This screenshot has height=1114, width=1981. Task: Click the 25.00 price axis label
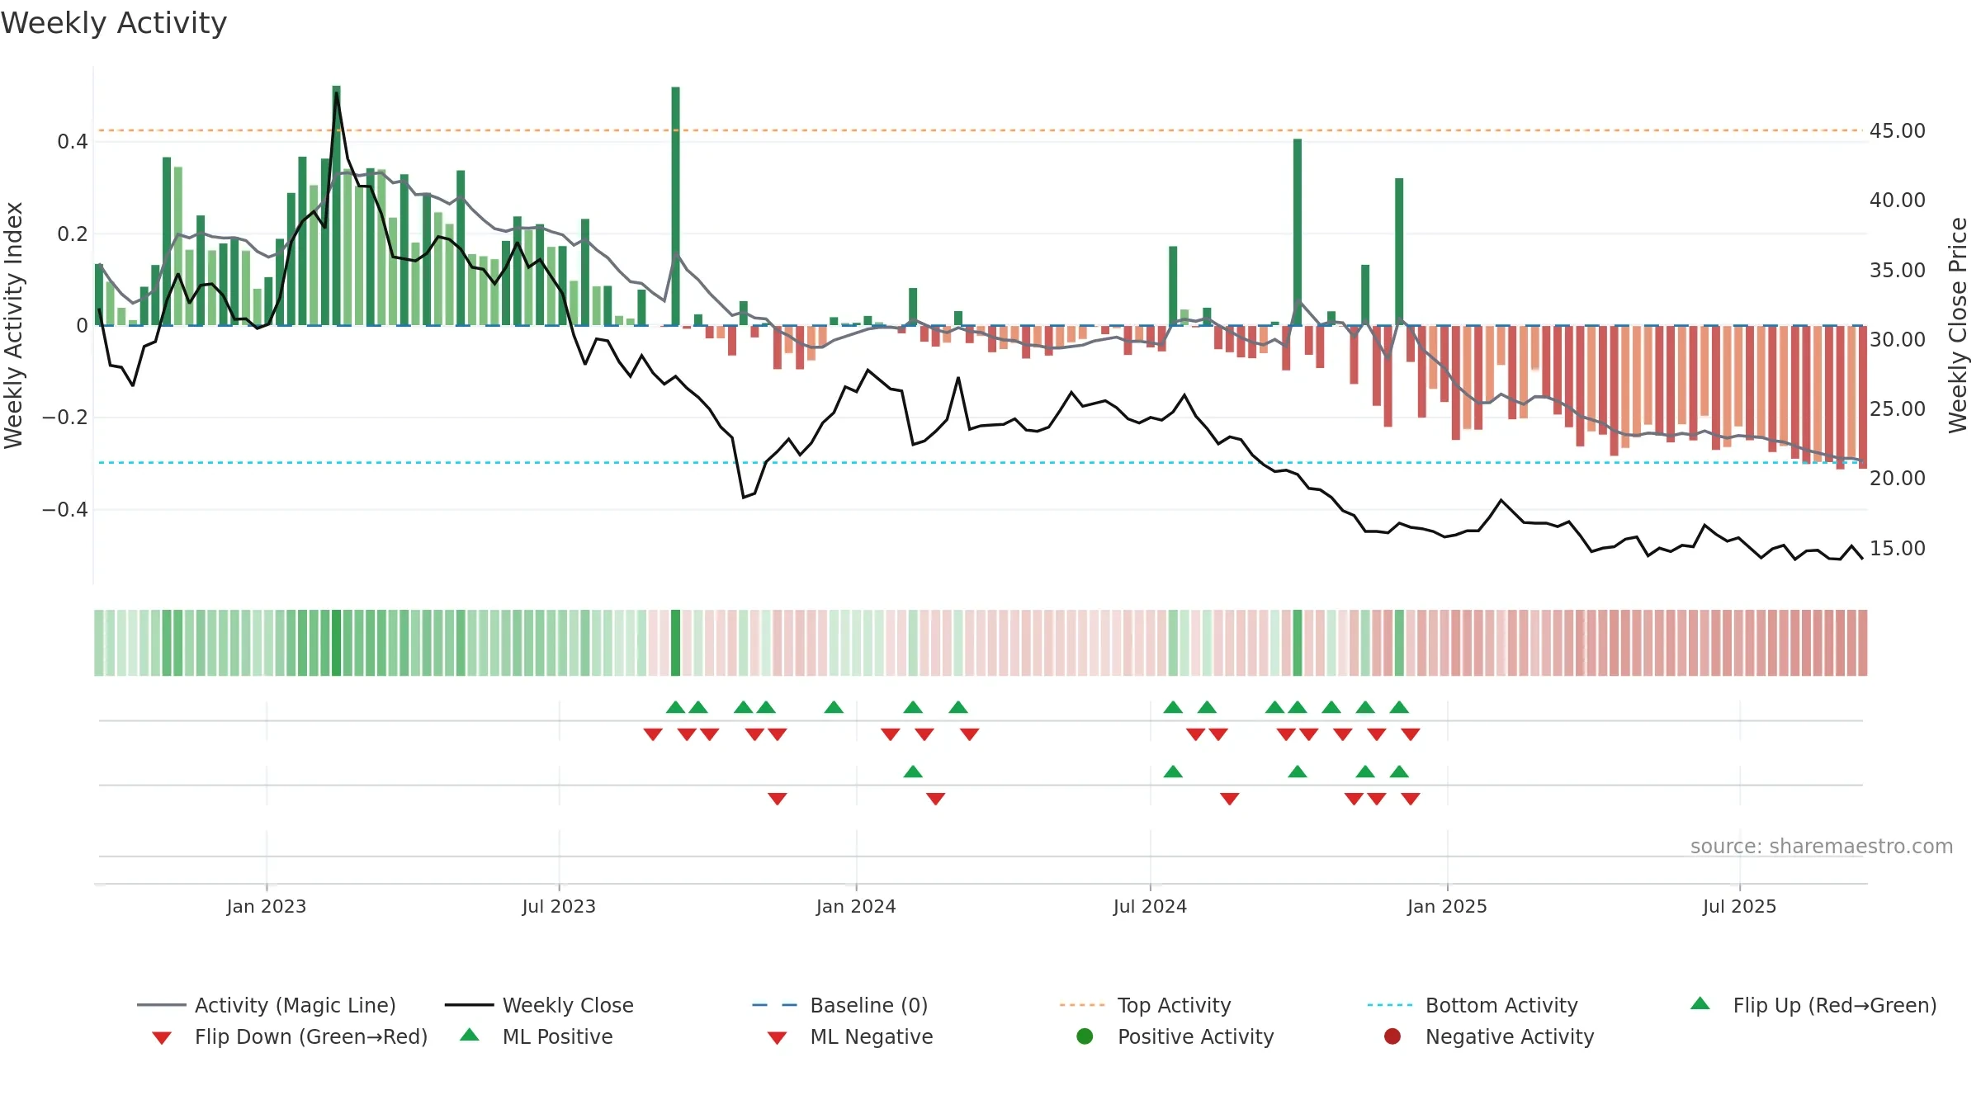[x=1898, y=408]
